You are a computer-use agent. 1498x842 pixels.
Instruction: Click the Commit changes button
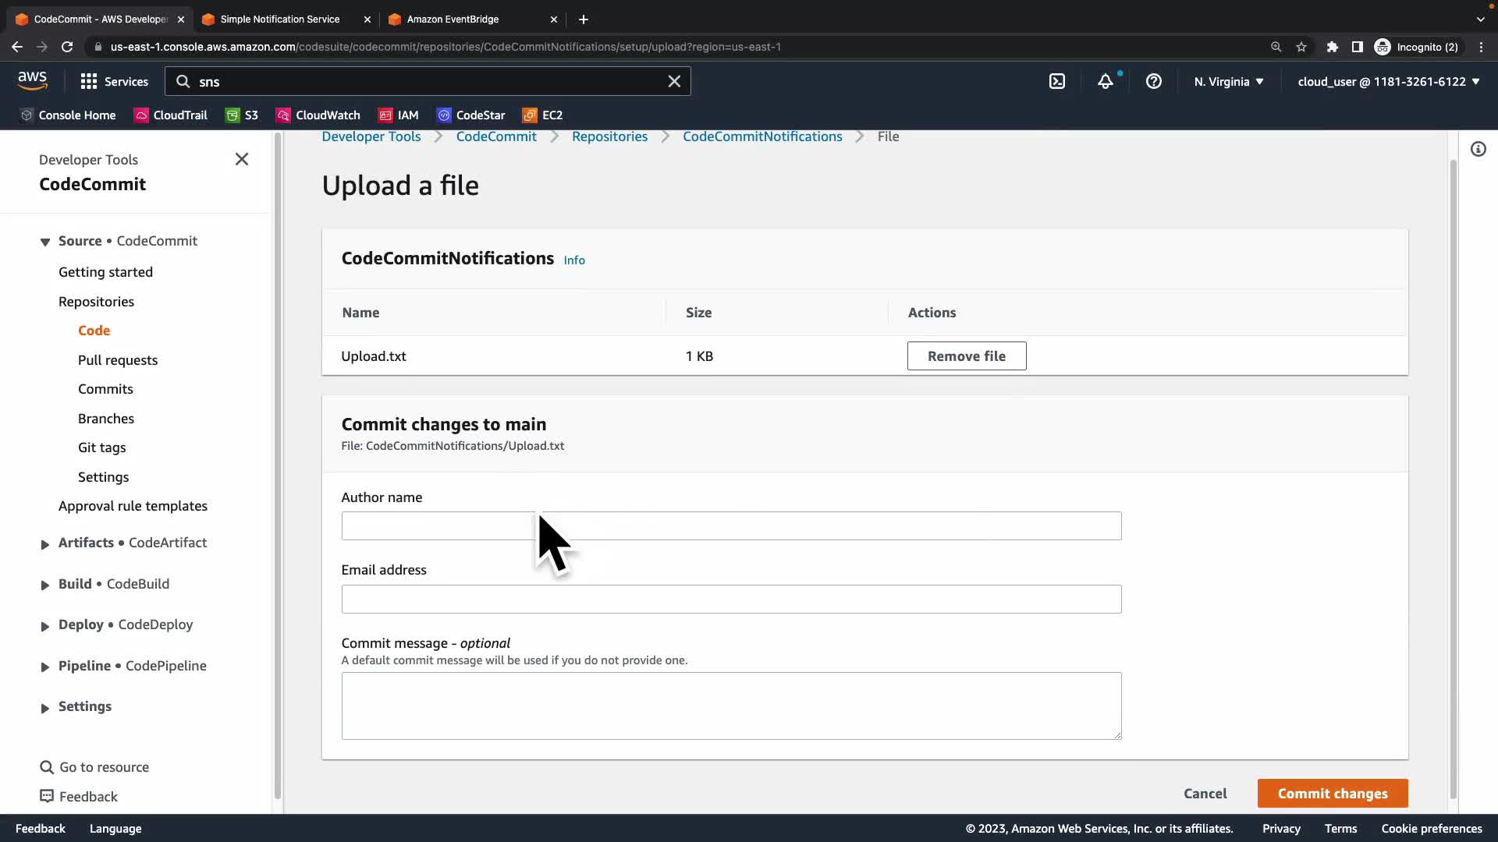pyautogui.click(x=1333, y=793)
